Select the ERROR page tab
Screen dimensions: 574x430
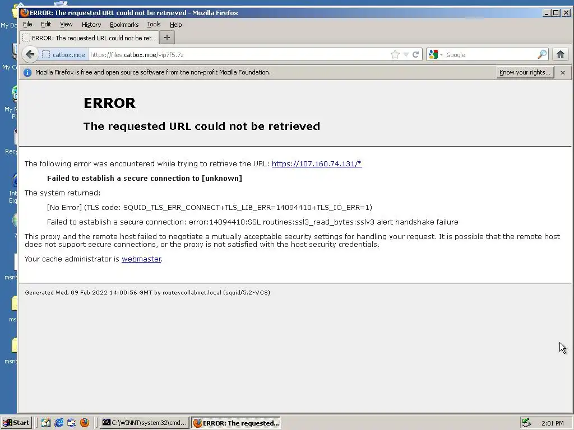pos(89,38)
